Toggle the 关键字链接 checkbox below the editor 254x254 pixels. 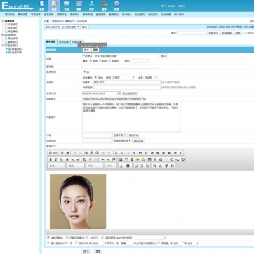click(48, 237)
